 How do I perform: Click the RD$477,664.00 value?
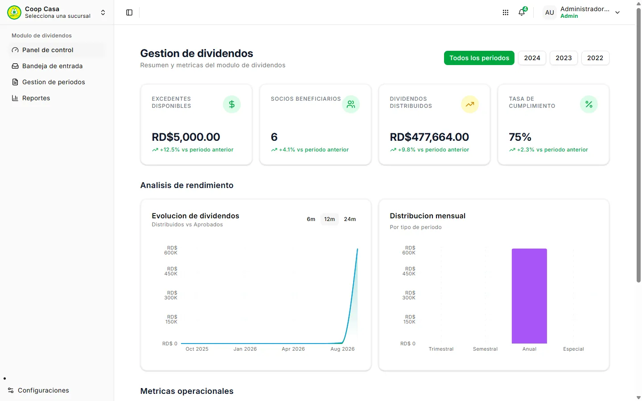tap(429, 137)
